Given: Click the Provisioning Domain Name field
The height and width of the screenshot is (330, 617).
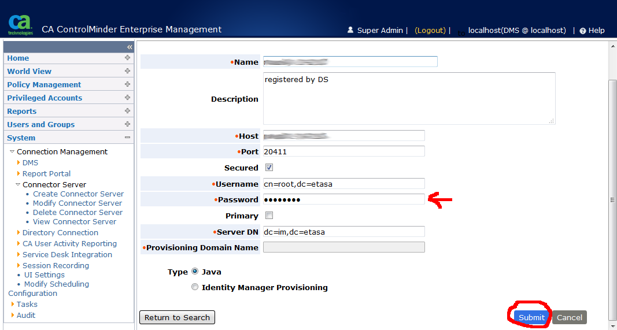Looking at the screenshot, I should 344,247.
